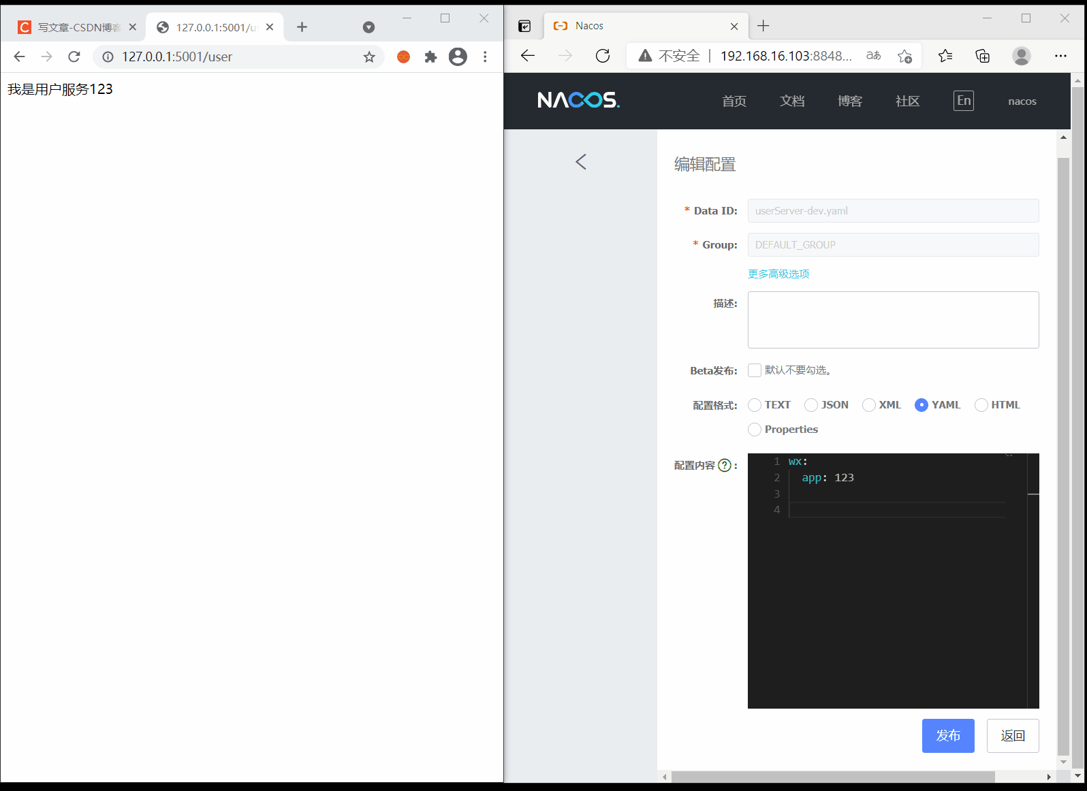Toggle the Beta发布 checkbox
Viewport: 1087px width, 791px height.
point(755,370)
